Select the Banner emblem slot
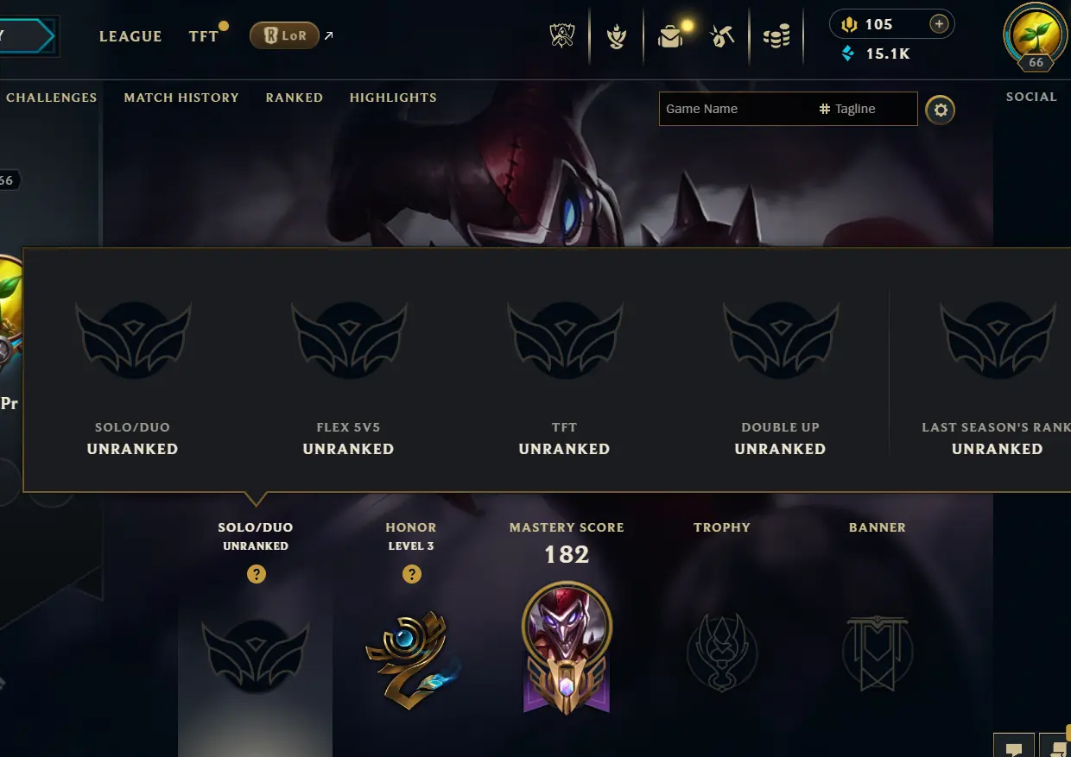This screenshot has height=757, width=1071. pos(877,653)
